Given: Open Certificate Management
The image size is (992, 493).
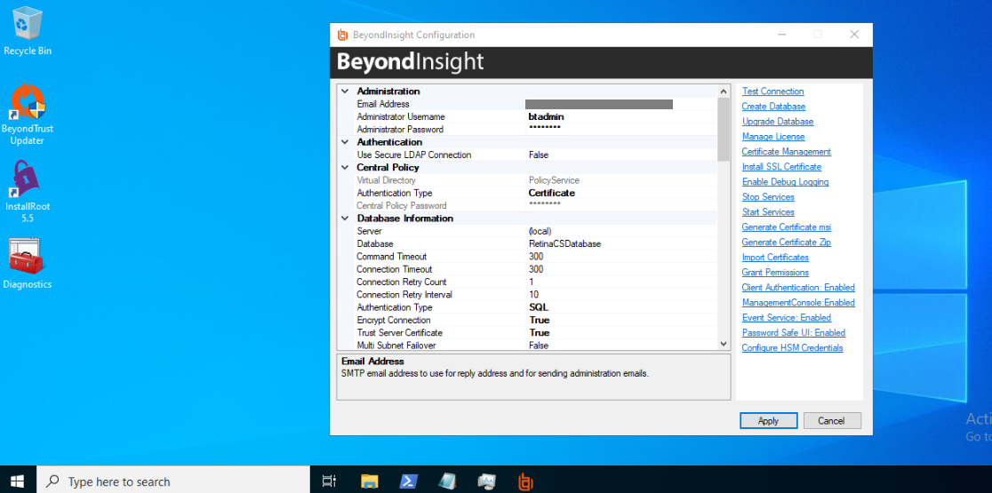Looking at the screenshot, I should point(787,152).
